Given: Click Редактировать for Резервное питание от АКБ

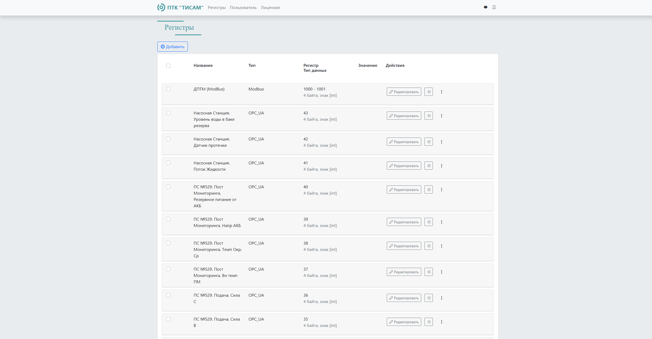Looking at the screenshot, I should (x=404, y=190).
